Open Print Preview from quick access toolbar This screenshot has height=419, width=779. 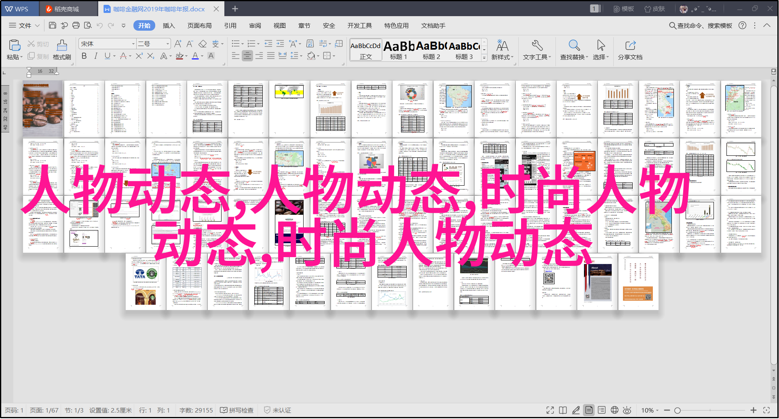tap(88, 25)
